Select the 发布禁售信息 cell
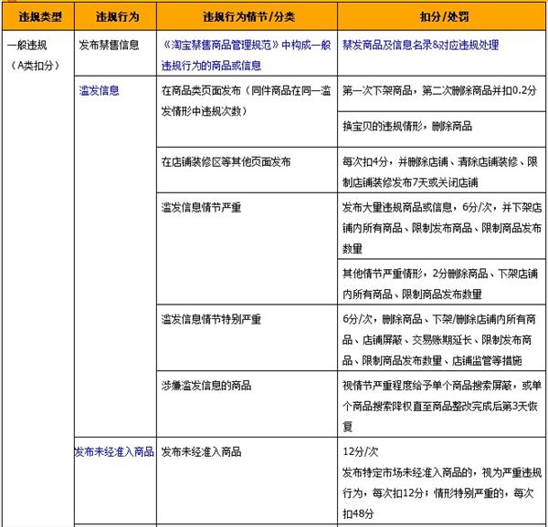The height and width of the screenshot is (527, 548). [x=110, y=44]
